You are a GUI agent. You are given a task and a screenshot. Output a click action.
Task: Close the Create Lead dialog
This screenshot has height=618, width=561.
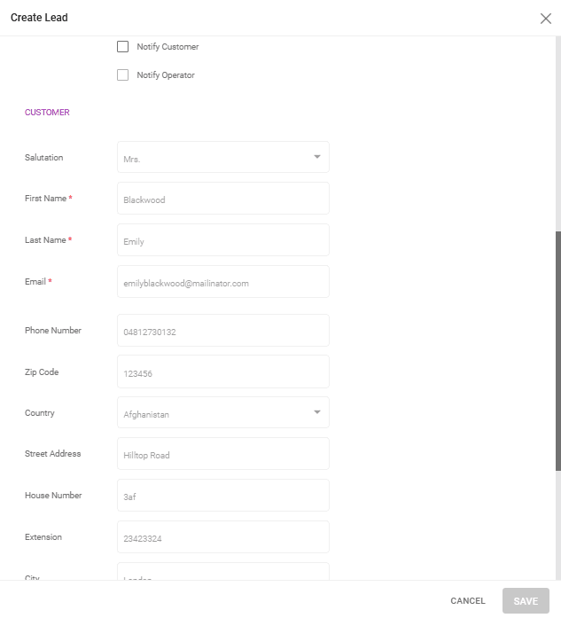[x=545, y=19]
